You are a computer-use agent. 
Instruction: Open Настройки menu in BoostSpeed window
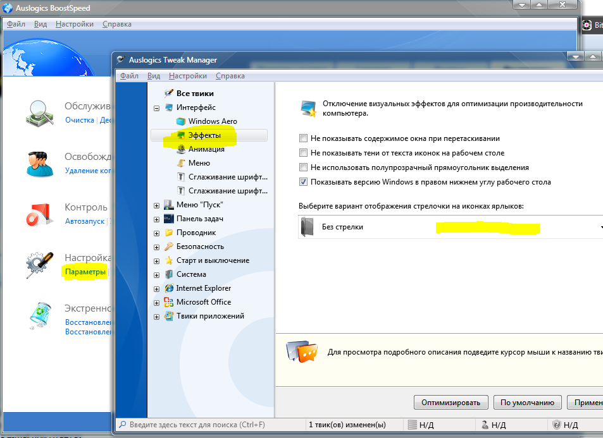click(75, 24)
